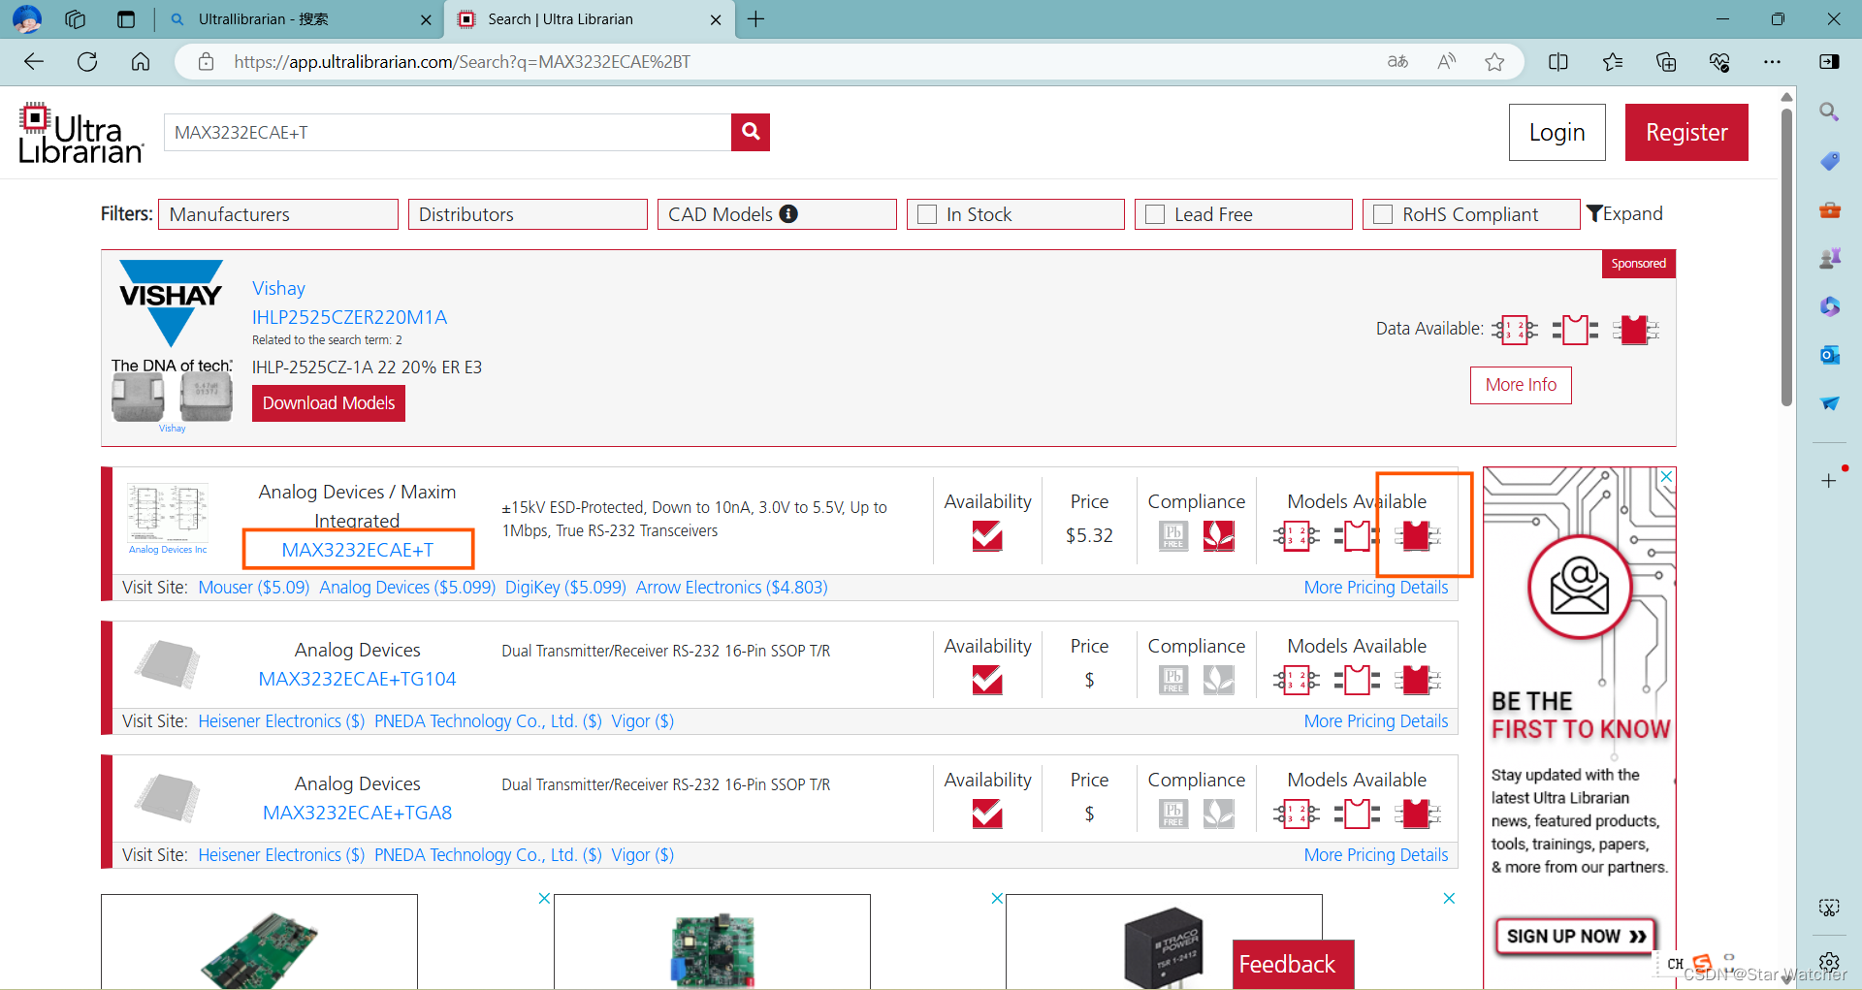Viewport: 1862px width, 990px height.
Task: Add page to favorites star
Action: 1494,62
